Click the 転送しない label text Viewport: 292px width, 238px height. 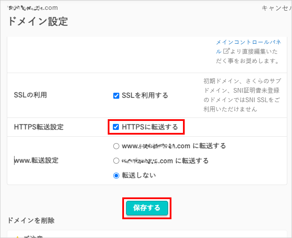click(x=139, y=175)
